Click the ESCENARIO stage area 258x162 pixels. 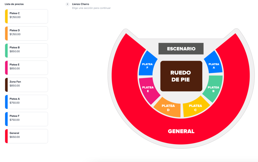click(181, 49)
